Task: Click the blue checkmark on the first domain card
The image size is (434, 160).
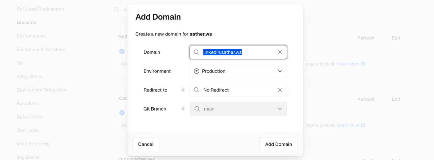Action: click(x=122, y=51)
